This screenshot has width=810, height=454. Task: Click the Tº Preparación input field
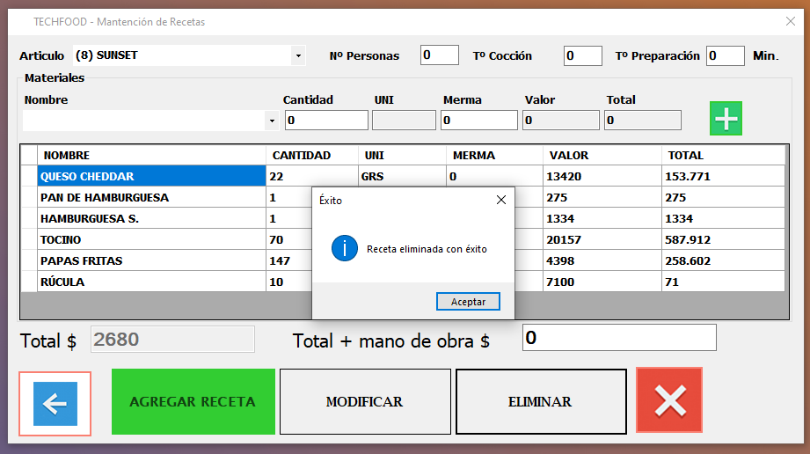point(725,55)
